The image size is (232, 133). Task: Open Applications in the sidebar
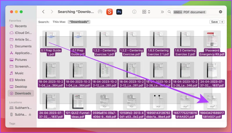(21, 53)
